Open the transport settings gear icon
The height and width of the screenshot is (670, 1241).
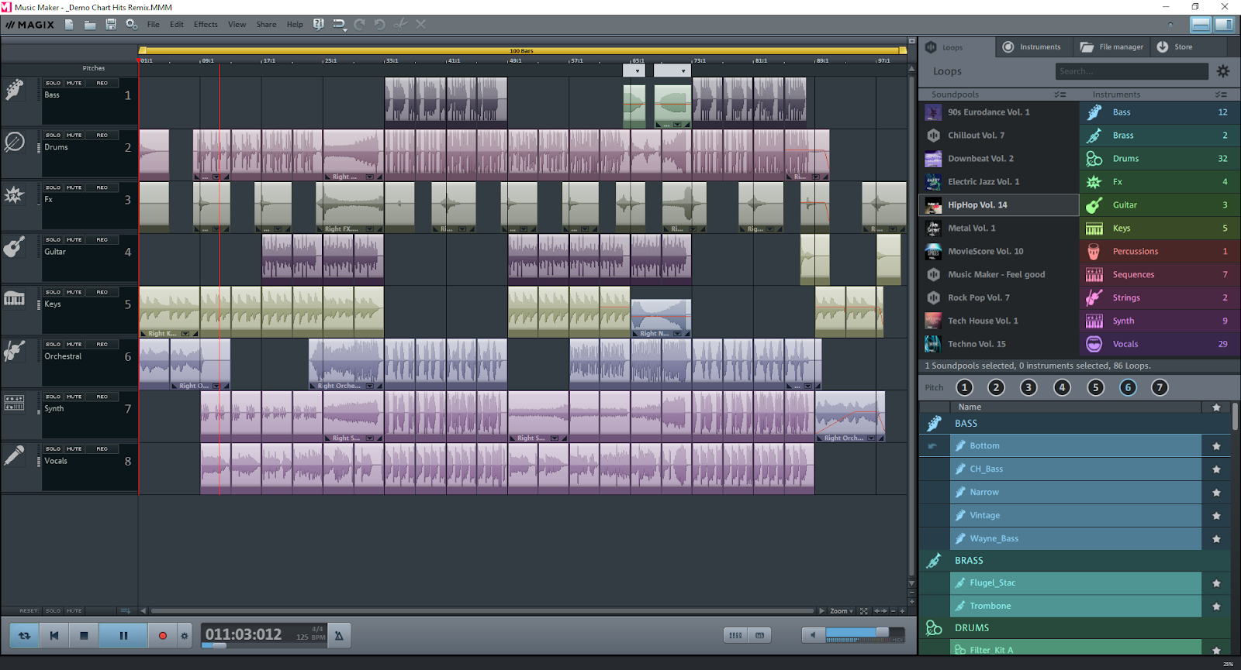pyautogui.click(x=185, y=636)
